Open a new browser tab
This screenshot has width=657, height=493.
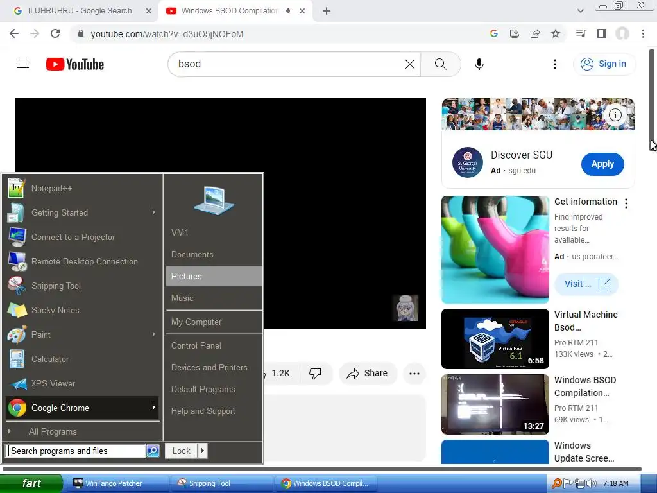[x=327, y=11]
